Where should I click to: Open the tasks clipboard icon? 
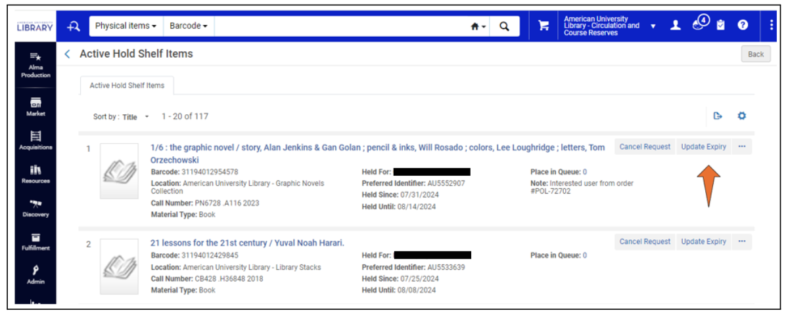point(721,26)
